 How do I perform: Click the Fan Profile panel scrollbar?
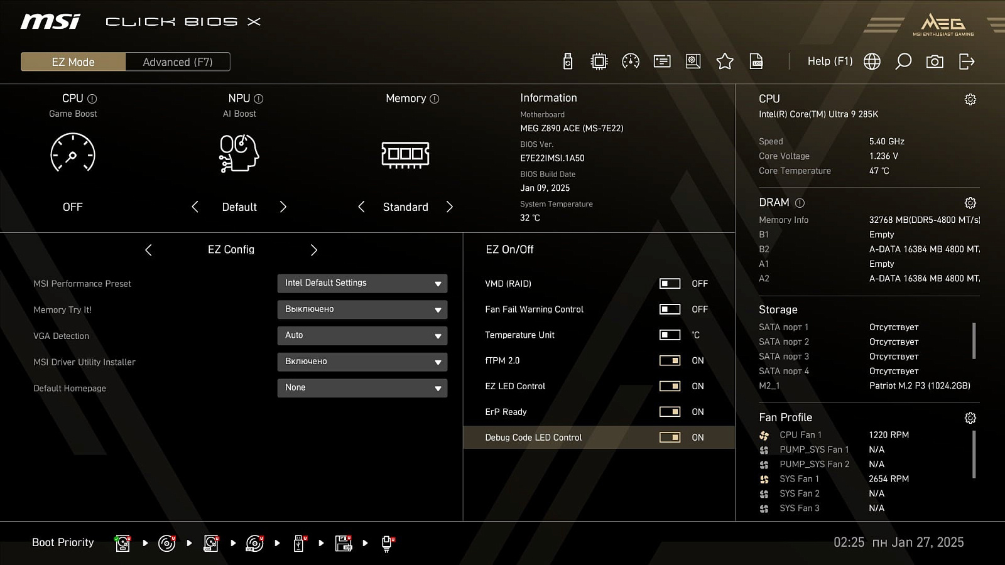coord(974,455)
